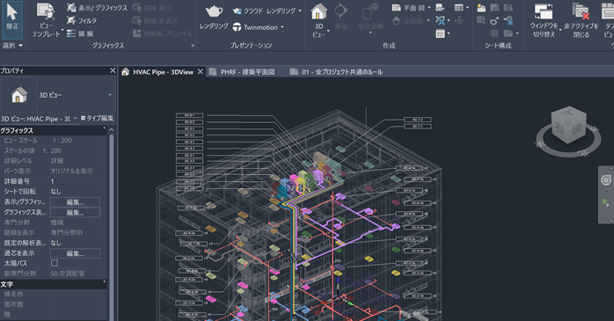Click the 隠線 表示 (Show Hidden Lines) tool

(x=151, y=8)
